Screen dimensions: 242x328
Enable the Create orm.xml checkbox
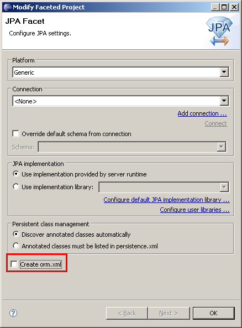(14, 264)
